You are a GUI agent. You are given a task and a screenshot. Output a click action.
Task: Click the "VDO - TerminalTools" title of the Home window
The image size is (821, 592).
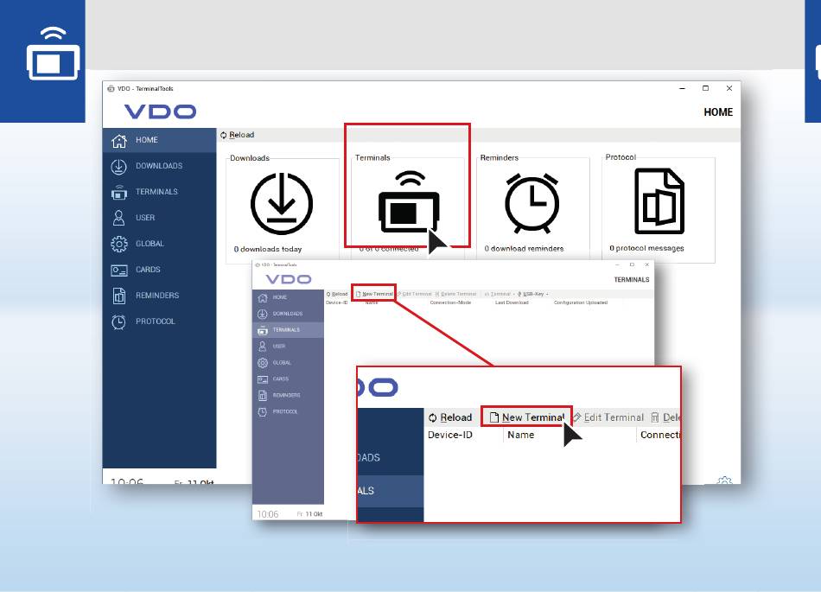[x=145, y=88]
